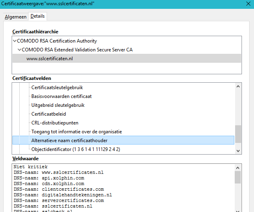Collapse COMODO RSA Extended Validation node

[19, 50]
